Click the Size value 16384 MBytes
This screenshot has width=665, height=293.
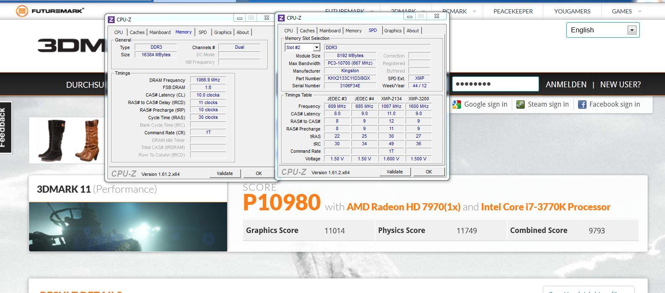click(156, 55)
